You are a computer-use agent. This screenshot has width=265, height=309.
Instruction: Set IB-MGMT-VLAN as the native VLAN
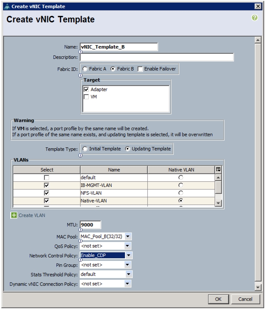181,185
